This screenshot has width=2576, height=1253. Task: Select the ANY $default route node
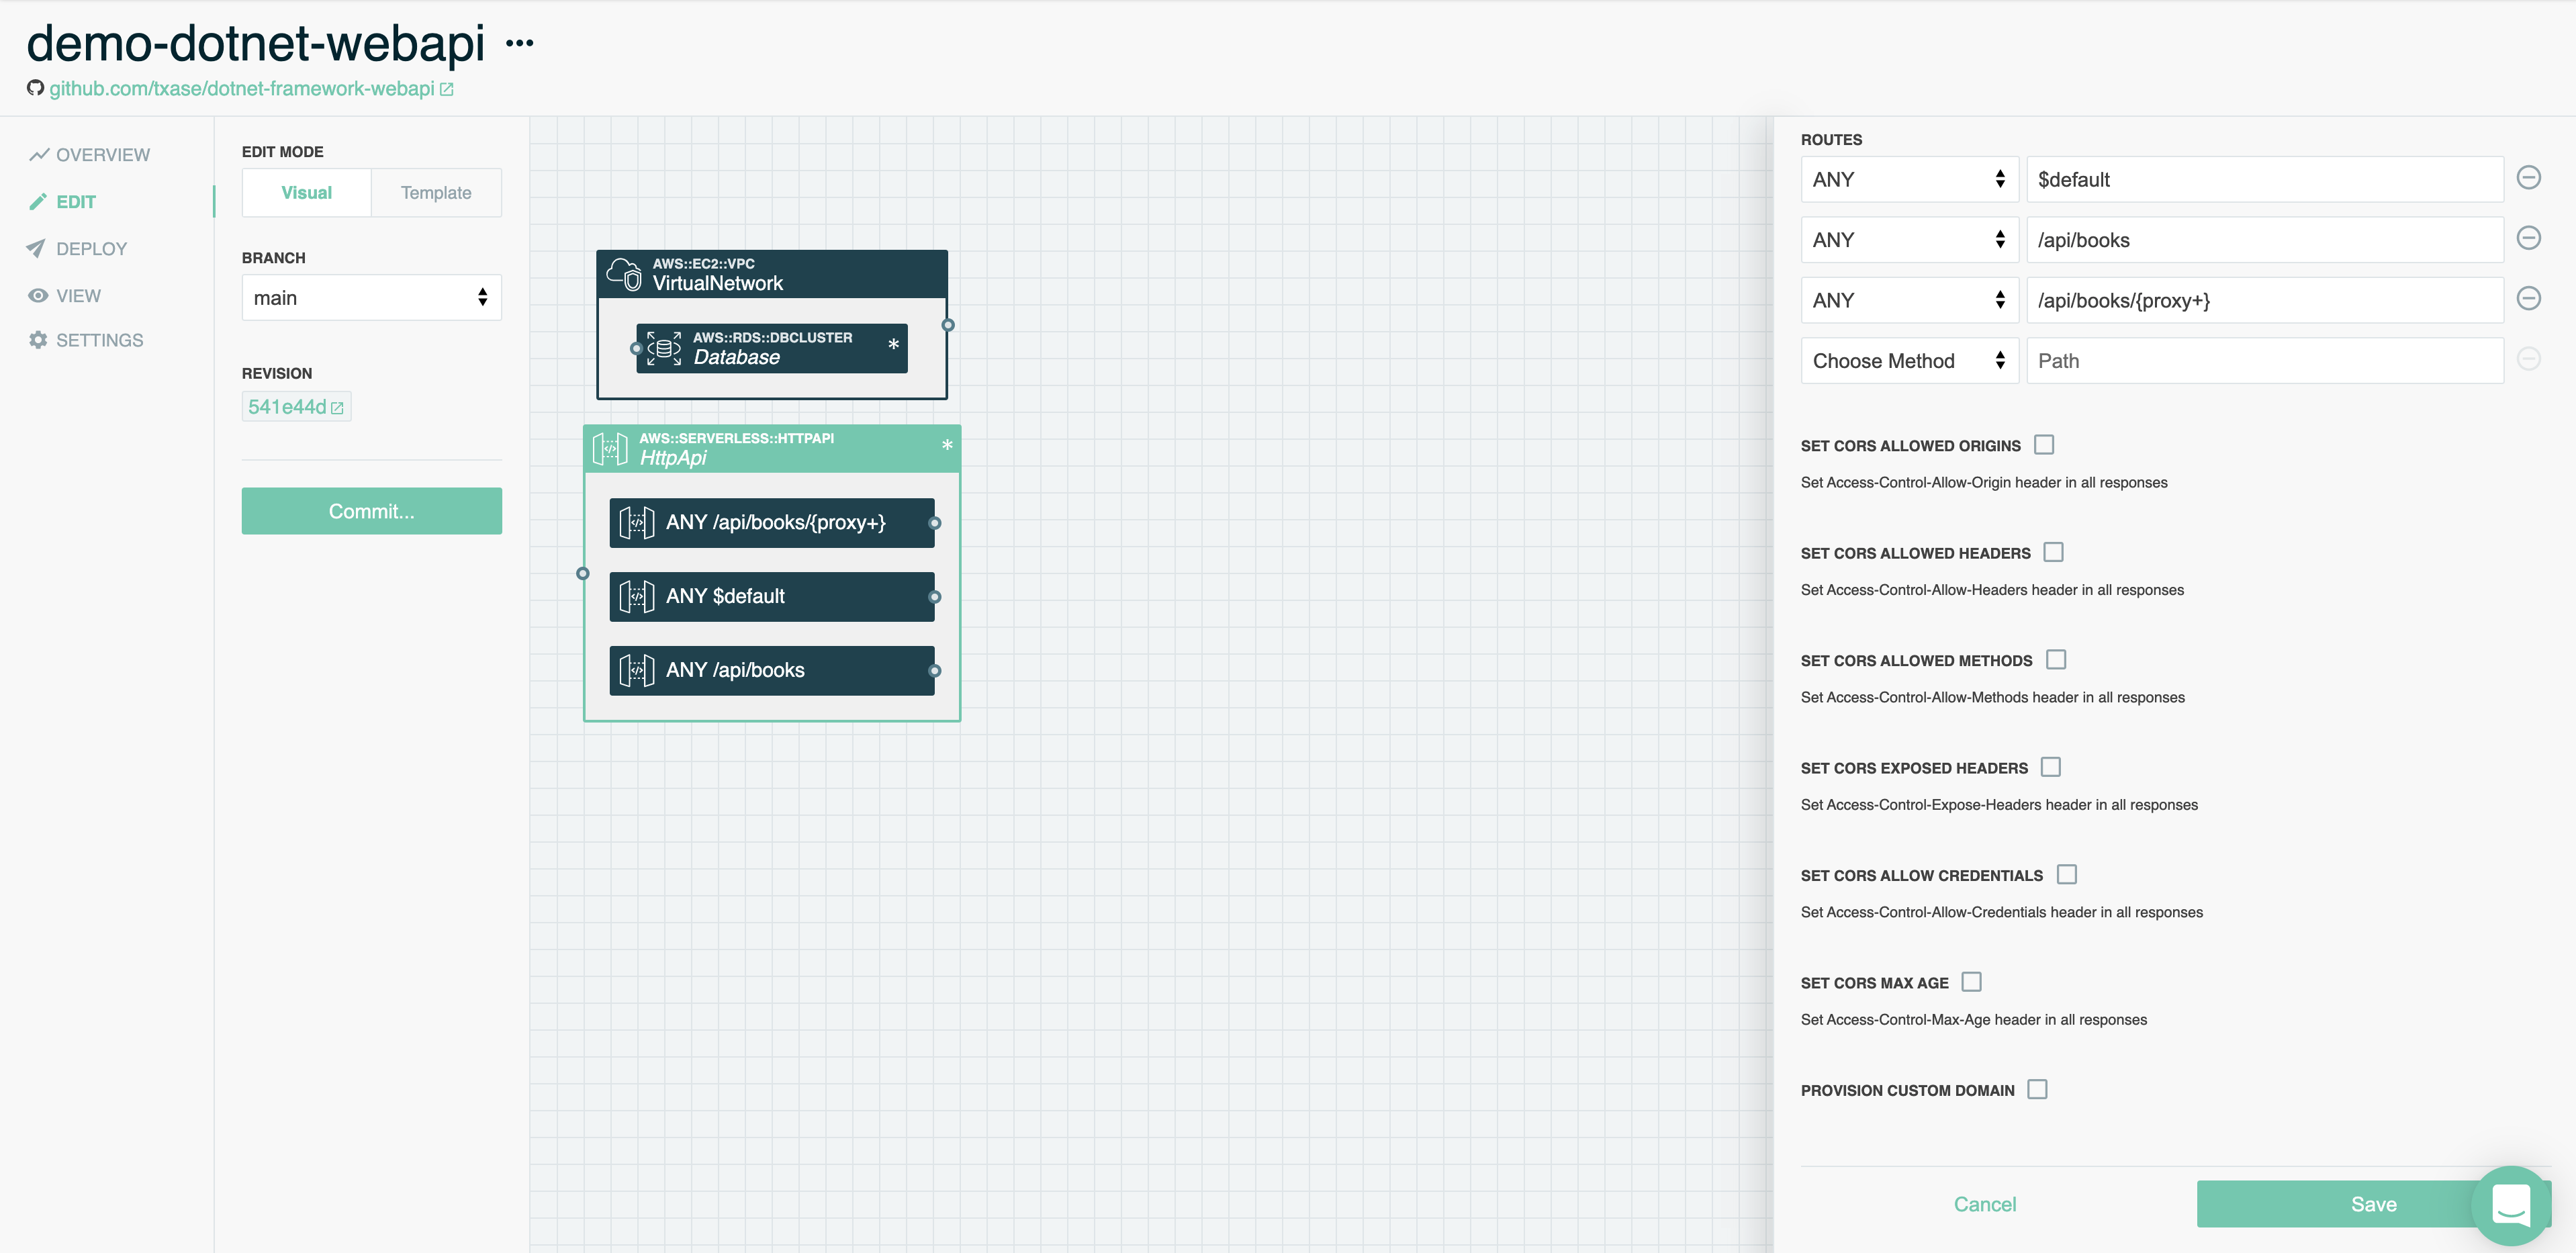[x=772, y=597]
